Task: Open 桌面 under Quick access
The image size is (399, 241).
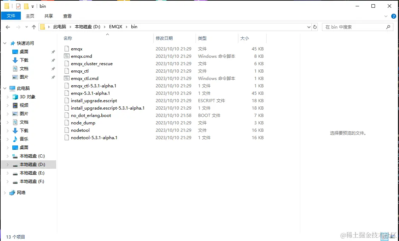Action: point(24,51)
